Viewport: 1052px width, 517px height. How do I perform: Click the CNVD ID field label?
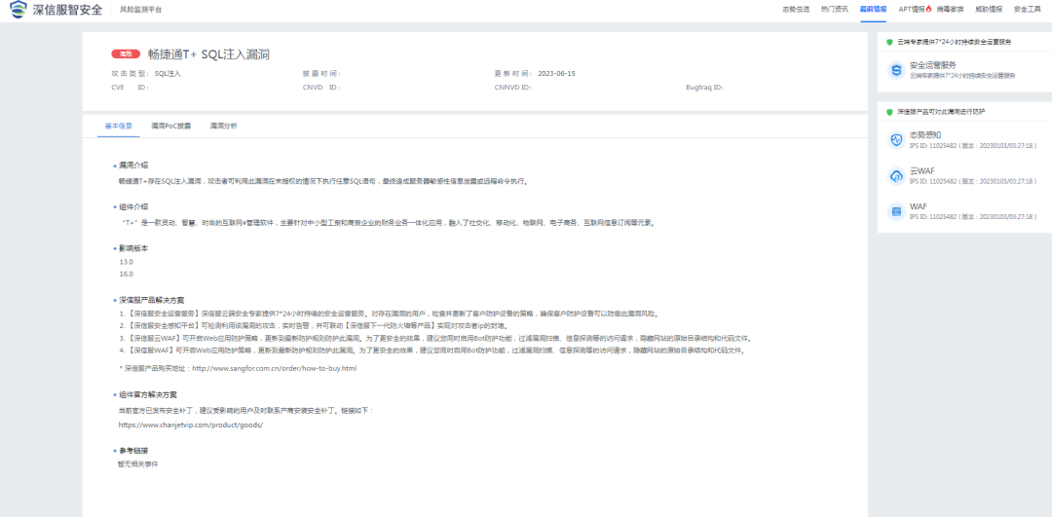[322, 88]
